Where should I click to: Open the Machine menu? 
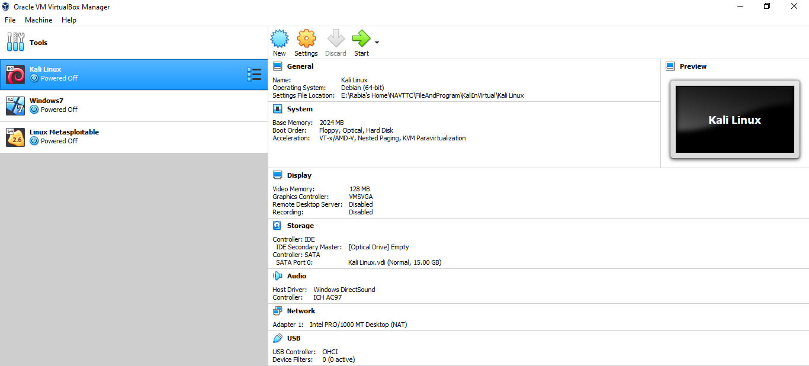tap(38, 20)
